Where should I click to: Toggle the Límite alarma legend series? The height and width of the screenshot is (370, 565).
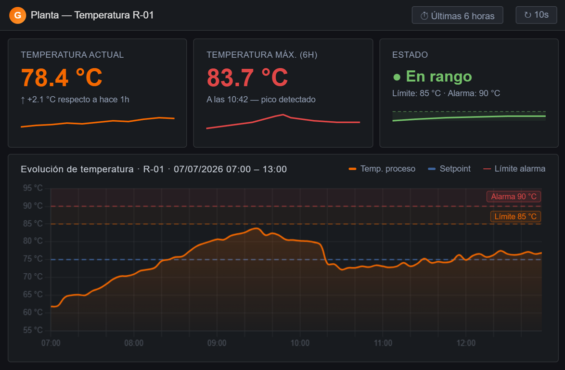(x=514, y=168)
